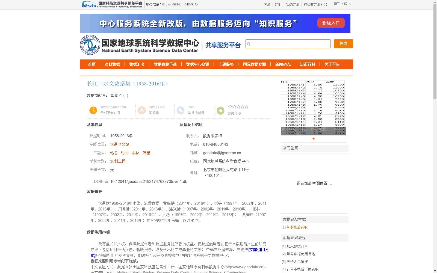Open the 专题服务 menu

[x=226, y=64]
